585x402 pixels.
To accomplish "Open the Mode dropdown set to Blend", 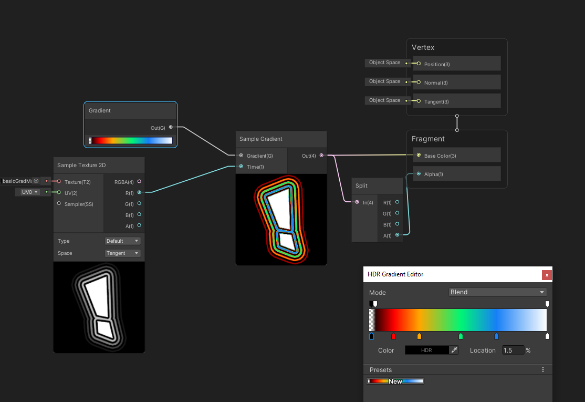I will [497, 292].
